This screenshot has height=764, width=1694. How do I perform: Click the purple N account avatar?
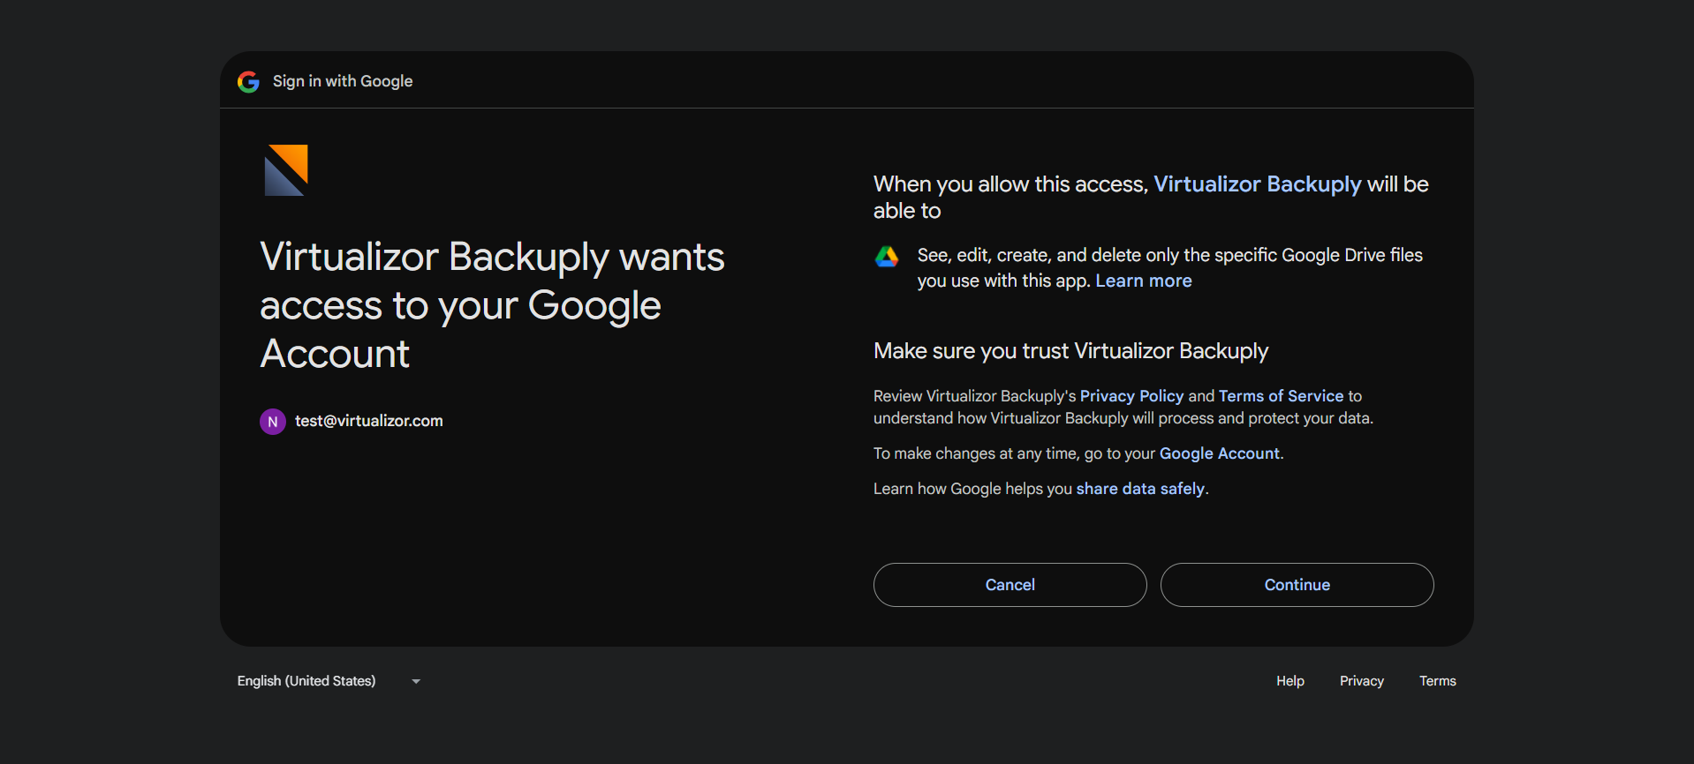pyautogui.click(x=273, y=422)
